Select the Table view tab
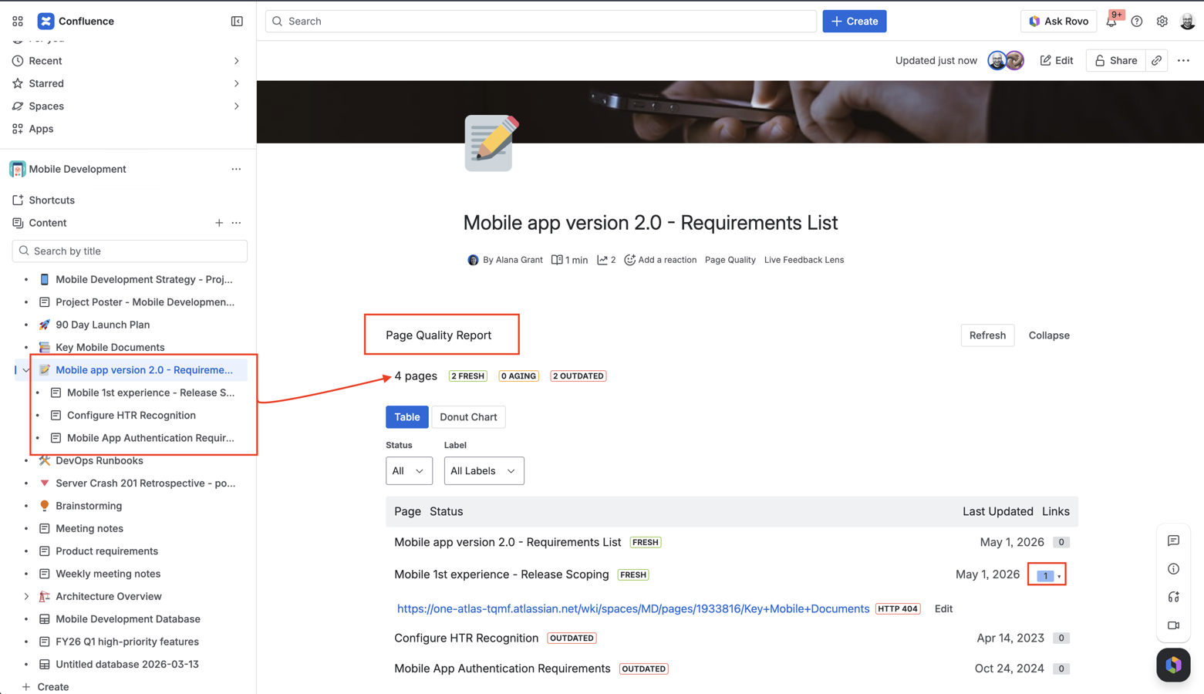The height and width of the screenshot is (694, 1204). (407, 417)
